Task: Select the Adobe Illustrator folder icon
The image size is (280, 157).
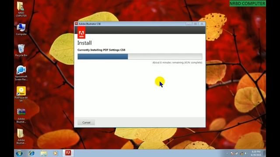Action: click(21, 137)
